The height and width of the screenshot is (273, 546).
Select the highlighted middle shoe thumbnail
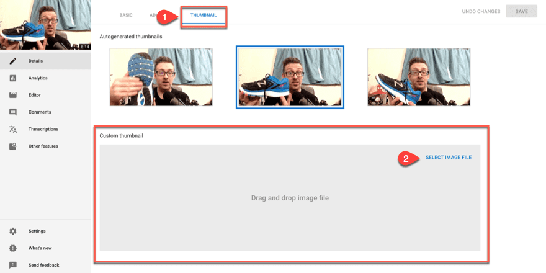click(x=290, y=77)
